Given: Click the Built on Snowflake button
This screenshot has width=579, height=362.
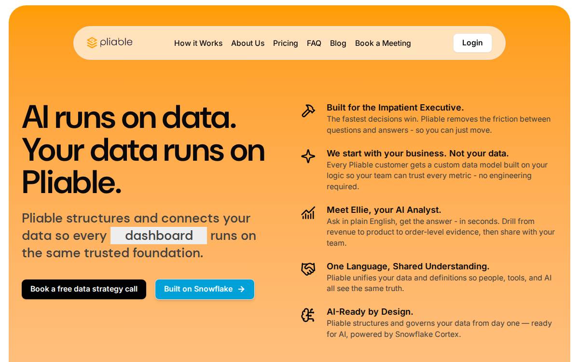Looking at the screenshot, I should tap(205, 289).
